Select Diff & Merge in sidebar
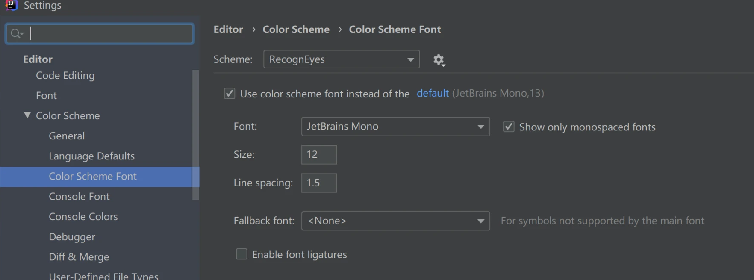 coord(79,257)
